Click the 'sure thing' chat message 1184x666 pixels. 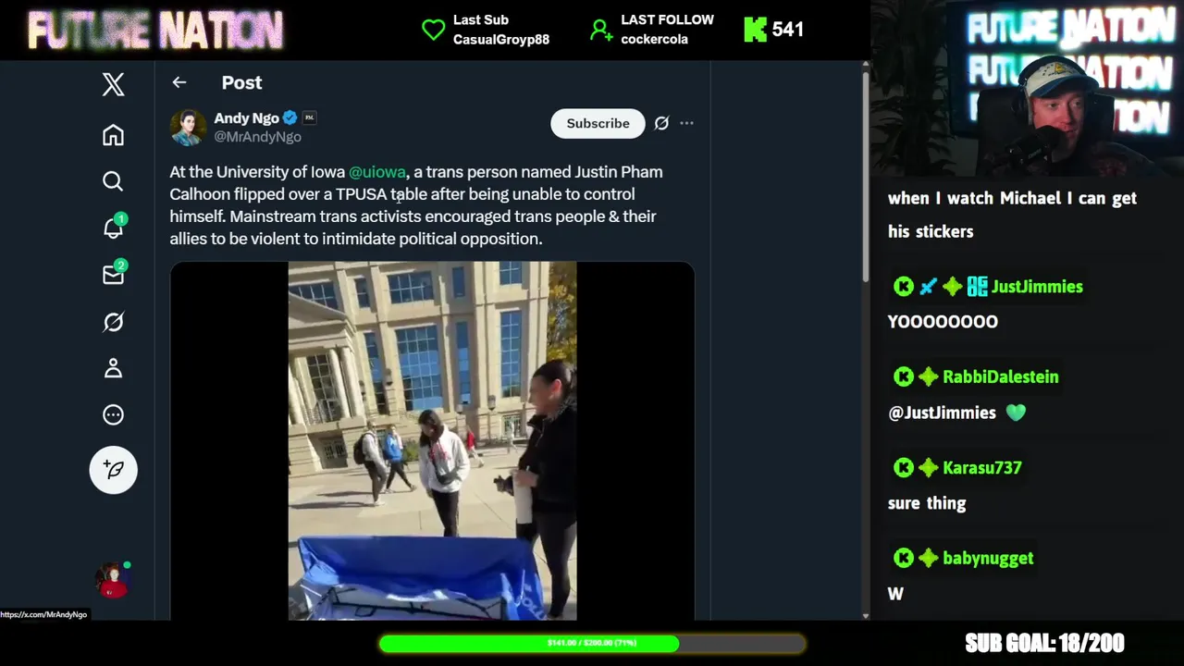pos(927,503)
